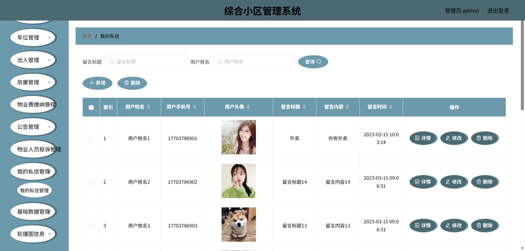Viewport: 525px width, 251px height.
Task: Click the 查询 search button
Action: click(313, 62)
